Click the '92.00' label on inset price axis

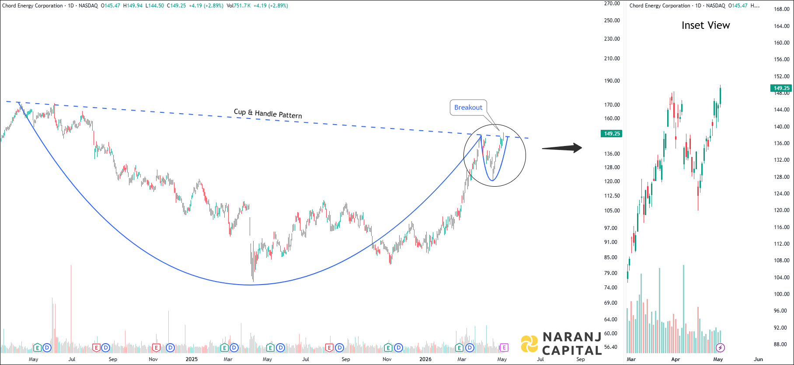(780, 328)
